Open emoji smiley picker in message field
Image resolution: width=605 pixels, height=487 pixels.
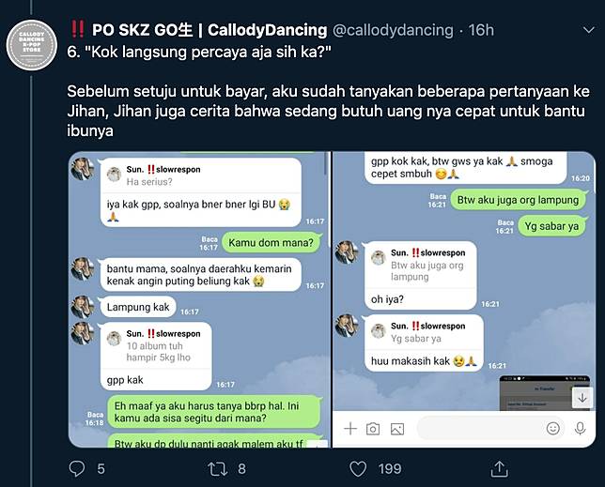(x=553, y=428)
